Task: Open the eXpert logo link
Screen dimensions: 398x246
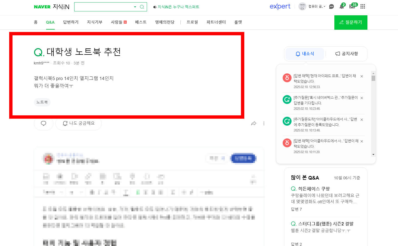Action: [x=280, y=6]
